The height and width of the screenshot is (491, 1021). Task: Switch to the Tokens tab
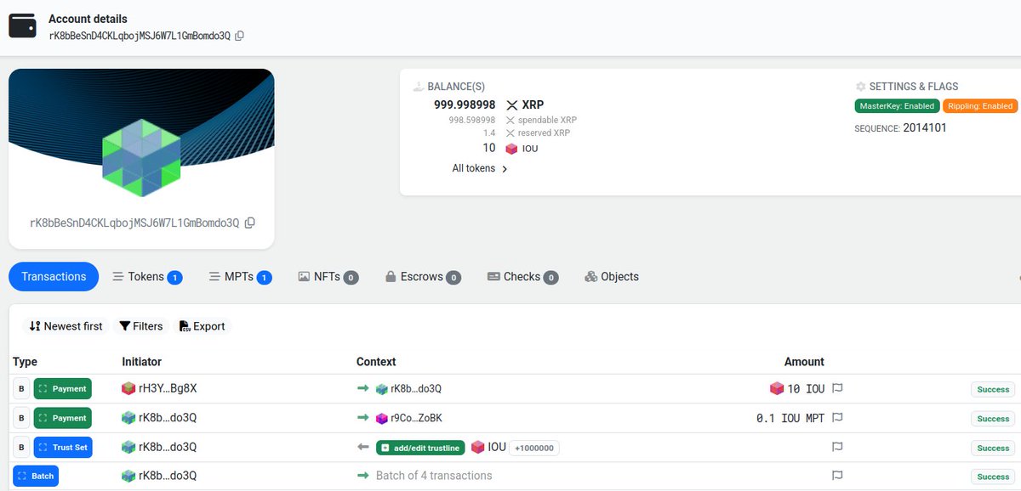[x=147, y=277]
